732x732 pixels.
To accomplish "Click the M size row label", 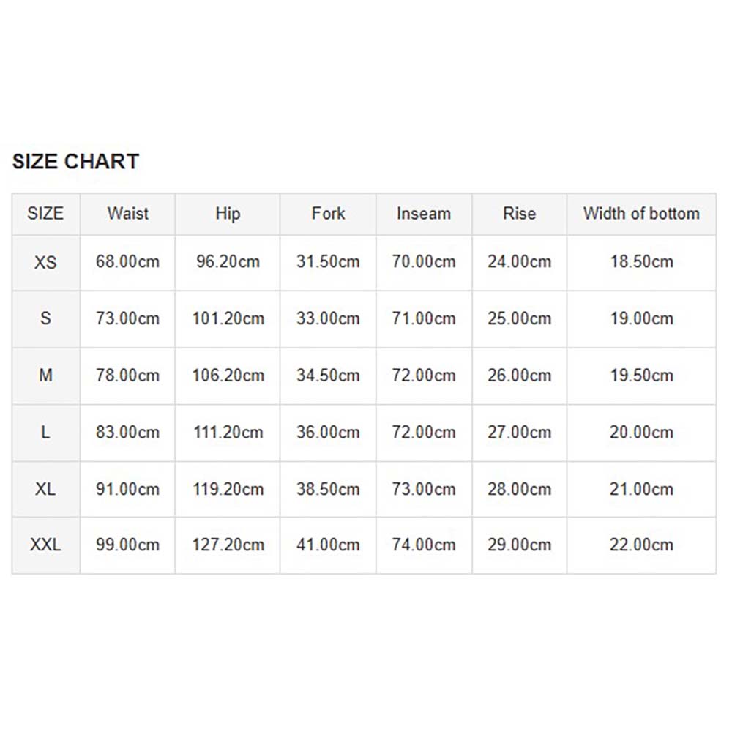I will tap(45, 376).
